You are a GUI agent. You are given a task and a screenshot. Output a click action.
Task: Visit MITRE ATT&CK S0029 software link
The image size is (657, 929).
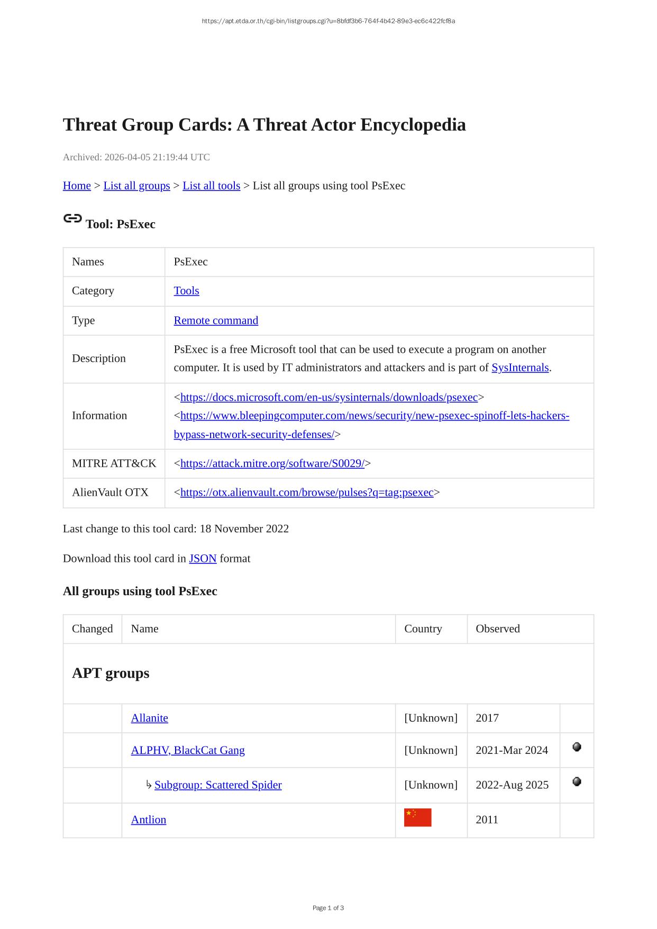pos(272,463)
